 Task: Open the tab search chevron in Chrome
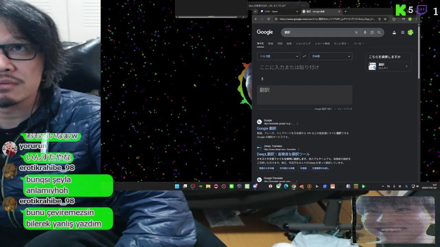pos(255,11)
